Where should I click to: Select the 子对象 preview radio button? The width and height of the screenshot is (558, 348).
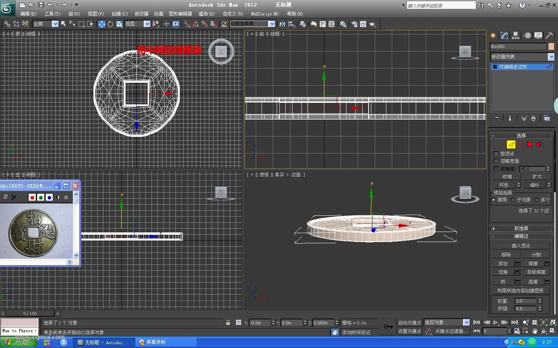[x=513, y=200]
